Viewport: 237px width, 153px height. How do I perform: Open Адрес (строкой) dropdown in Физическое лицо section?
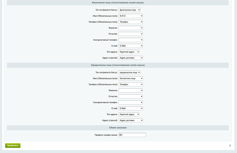coord(130,58)
